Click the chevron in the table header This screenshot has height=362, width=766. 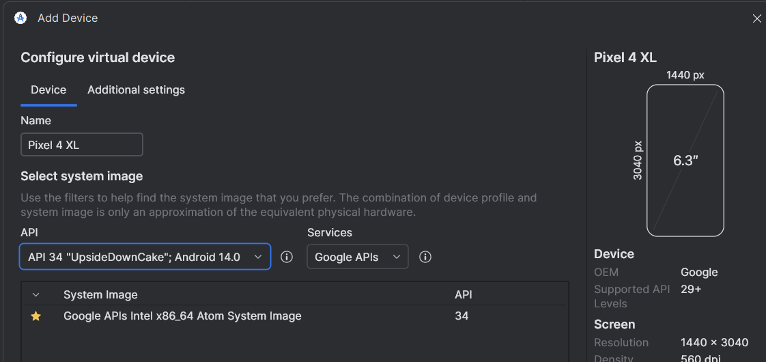tap(36, 295)
